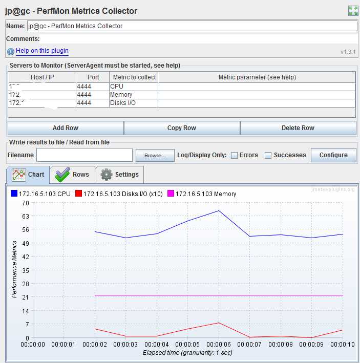Click the Add Row button

(x=66, y=128)
